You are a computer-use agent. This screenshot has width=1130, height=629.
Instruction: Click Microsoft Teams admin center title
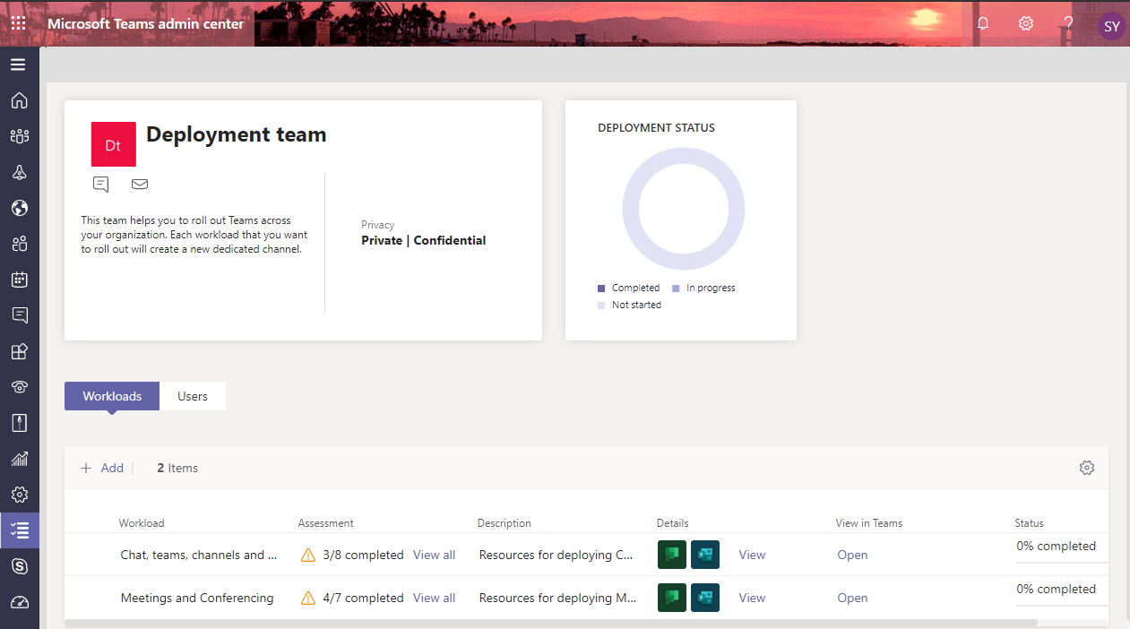point(146,24)
